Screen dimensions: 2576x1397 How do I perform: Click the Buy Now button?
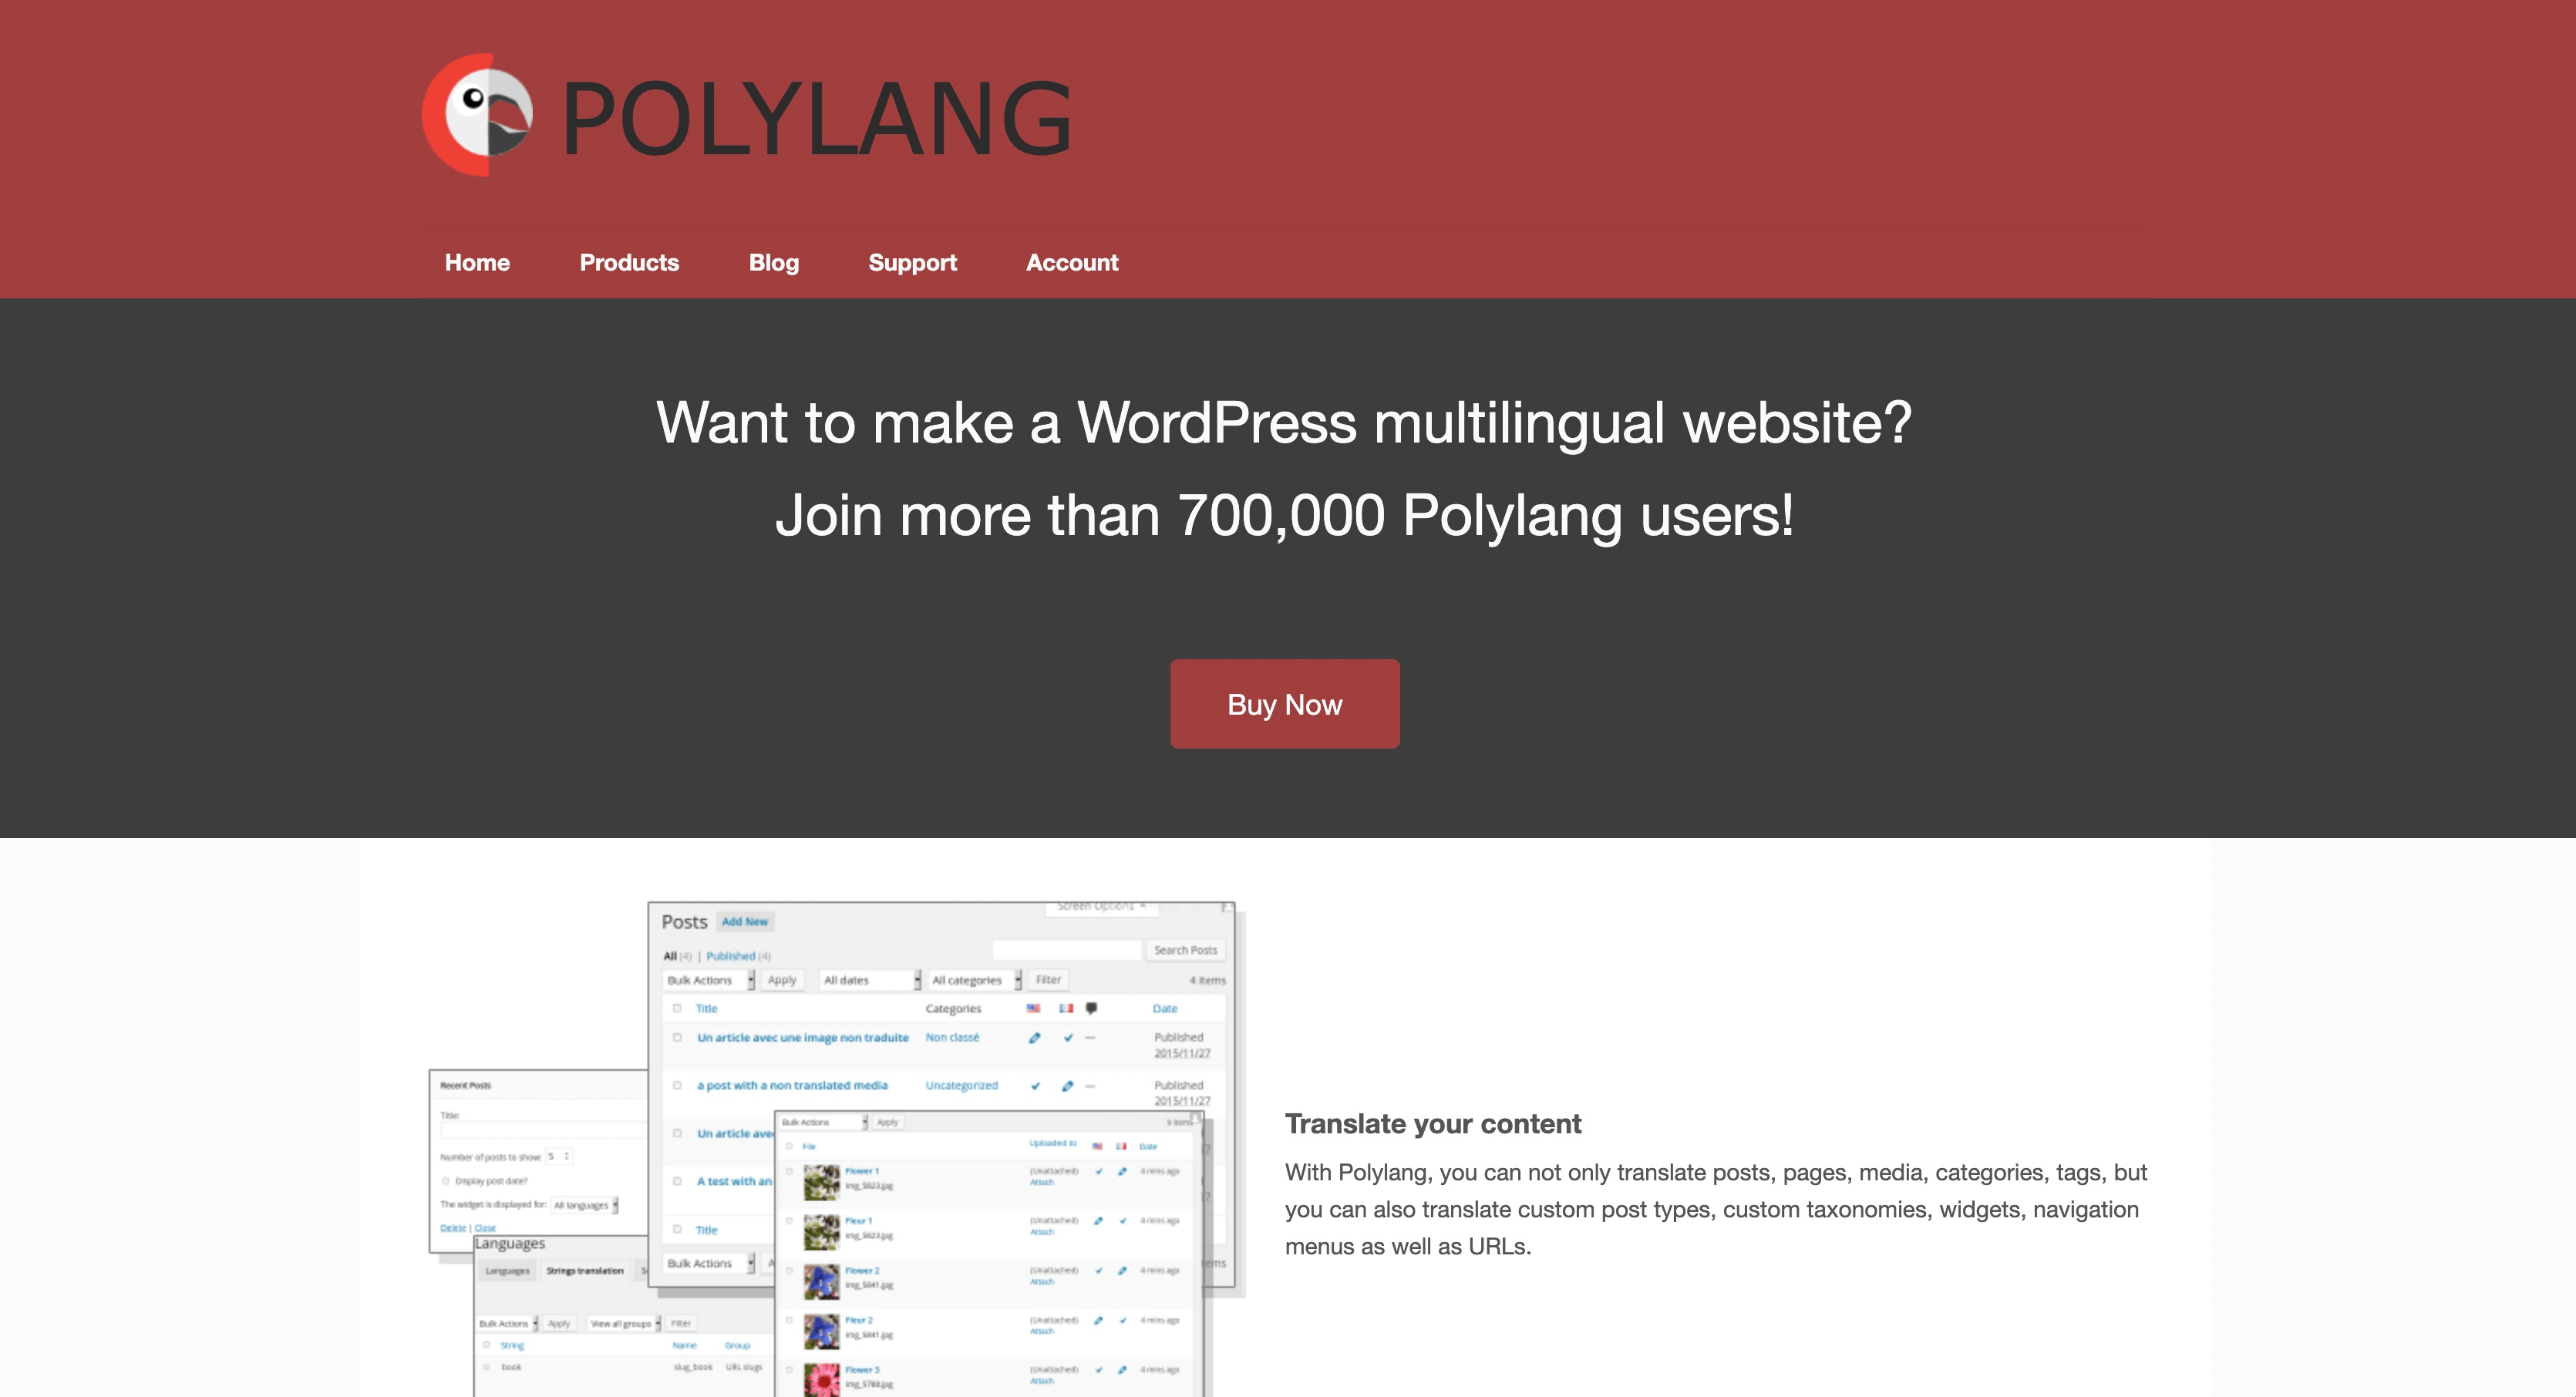[1284, 704]
